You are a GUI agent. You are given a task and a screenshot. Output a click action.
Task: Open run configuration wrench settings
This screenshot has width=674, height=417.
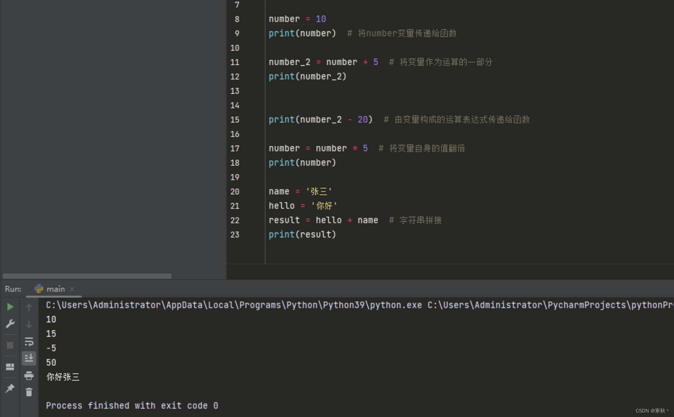[x=10, y=324]
